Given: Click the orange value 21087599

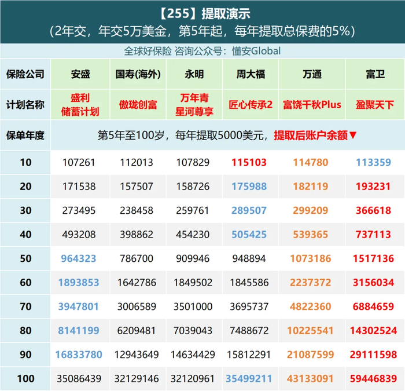Looking at the screenshot, I should 311,355.
